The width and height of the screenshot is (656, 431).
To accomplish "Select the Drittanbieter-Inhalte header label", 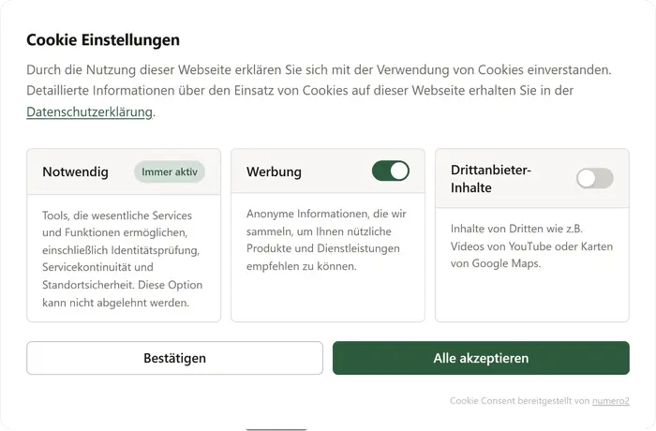I will pos(490,179).
